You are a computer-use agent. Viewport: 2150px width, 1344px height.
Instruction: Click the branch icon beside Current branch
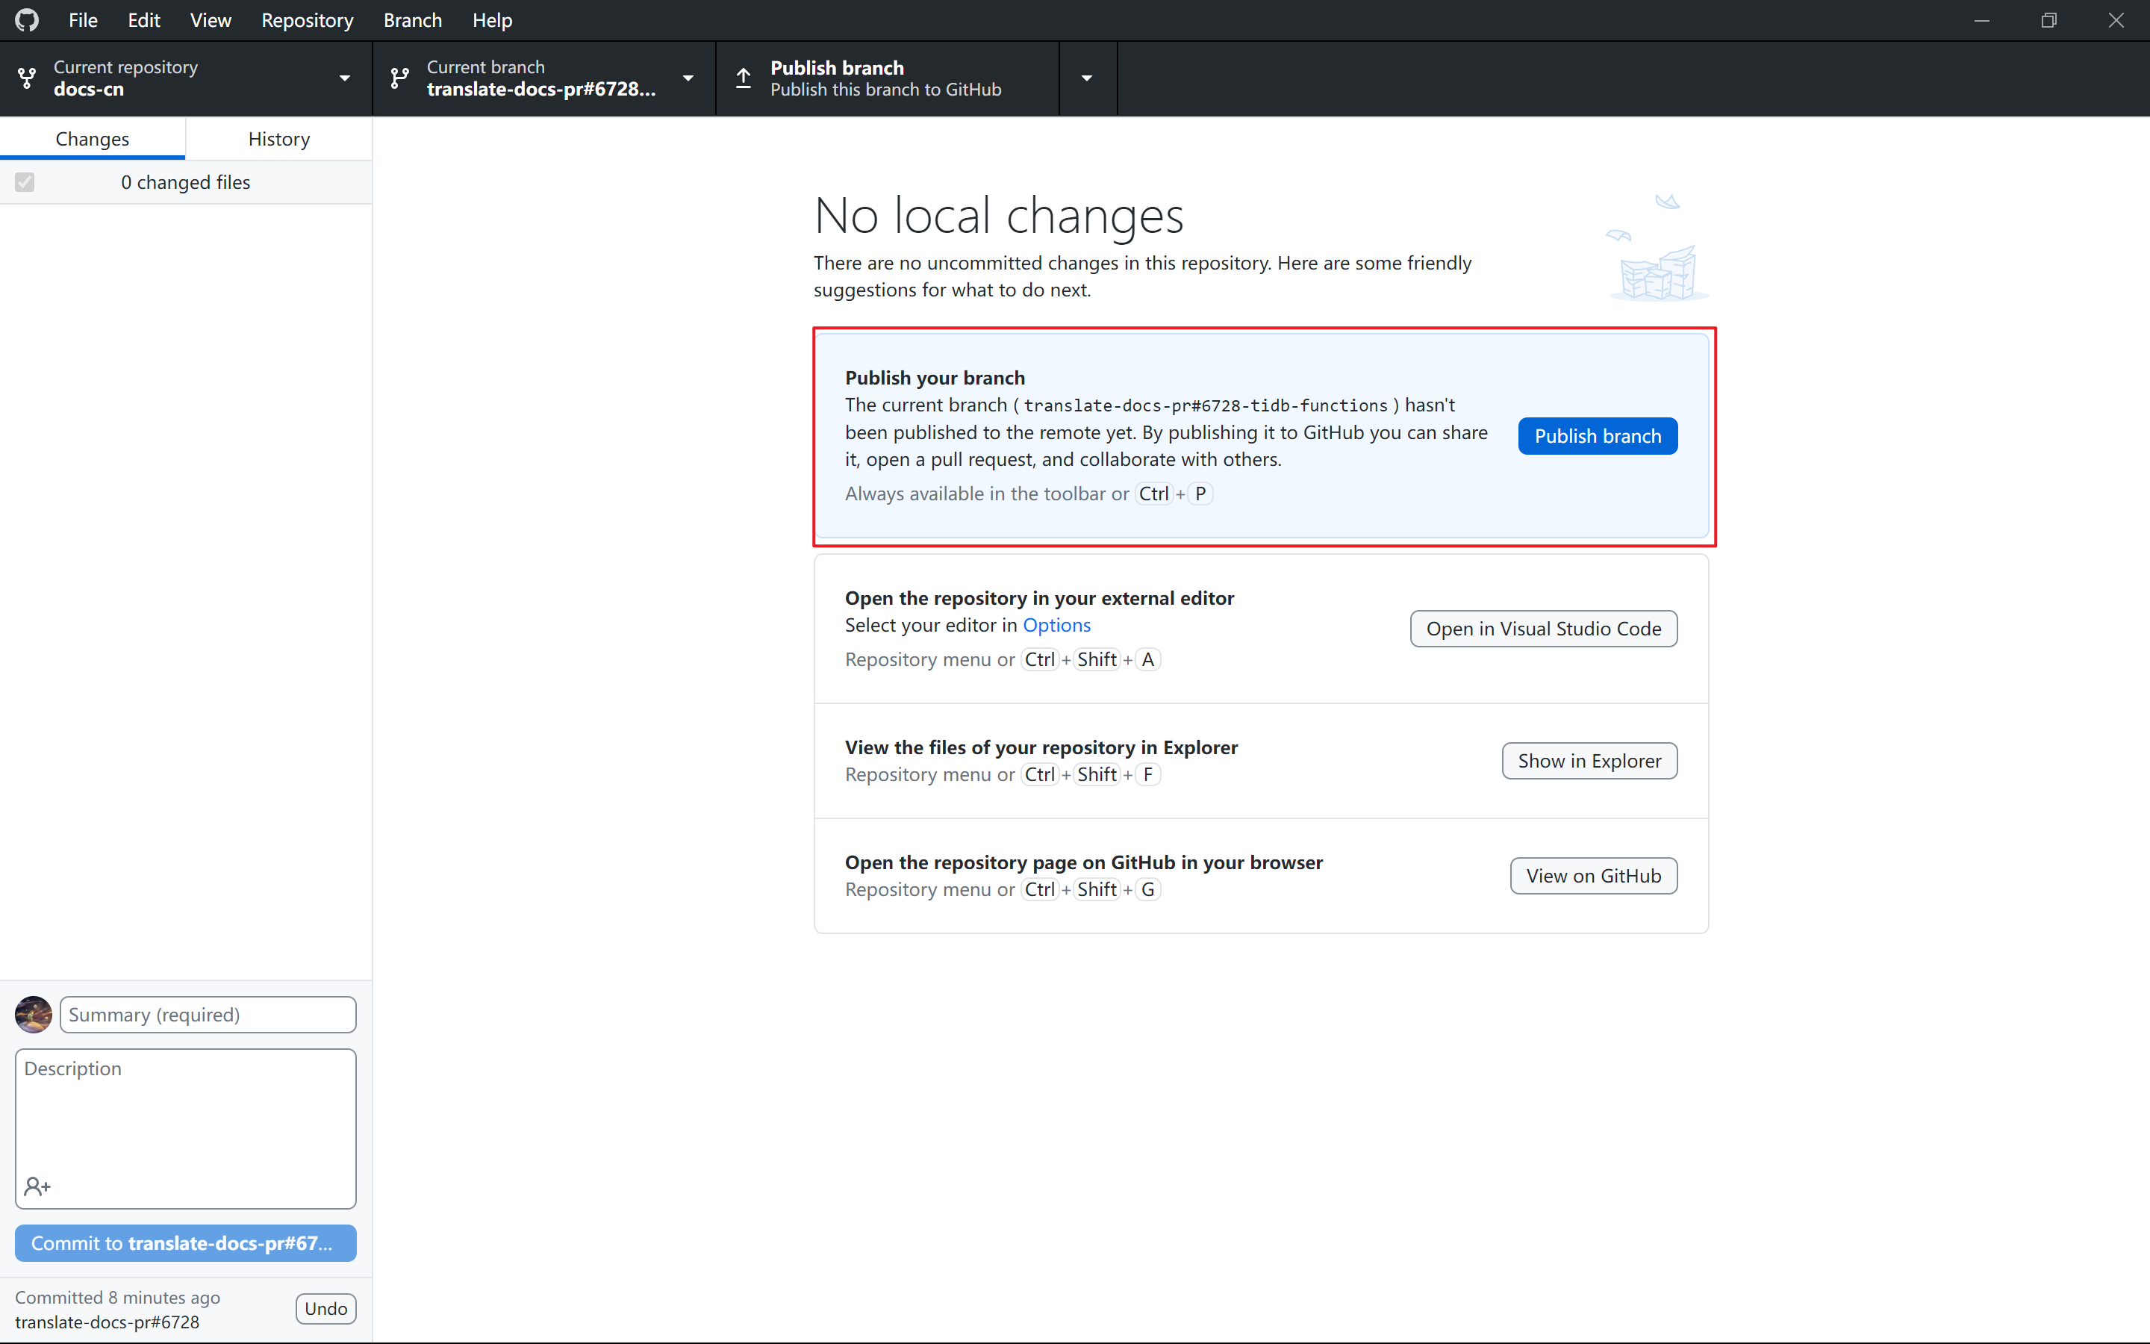[x=400, y=78]
